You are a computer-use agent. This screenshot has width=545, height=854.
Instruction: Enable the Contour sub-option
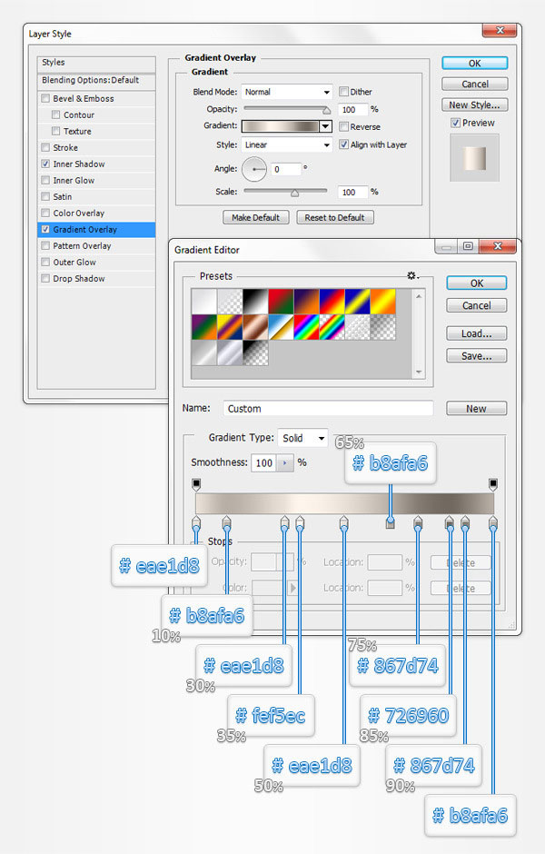55,114
